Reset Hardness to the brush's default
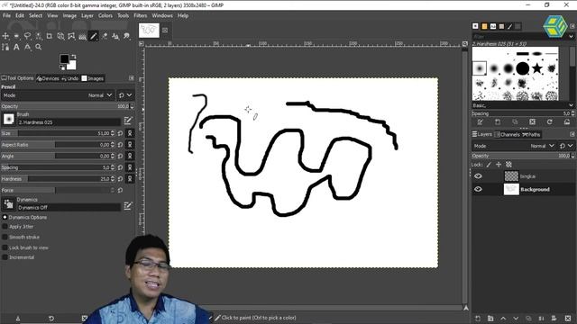577x324 pixels. tap(120, 179)
